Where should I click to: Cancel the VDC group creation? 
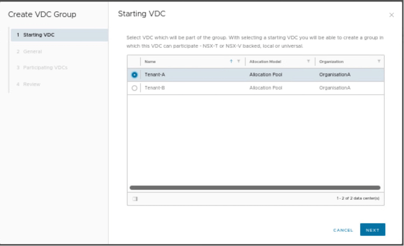click(x=343, y=230)
